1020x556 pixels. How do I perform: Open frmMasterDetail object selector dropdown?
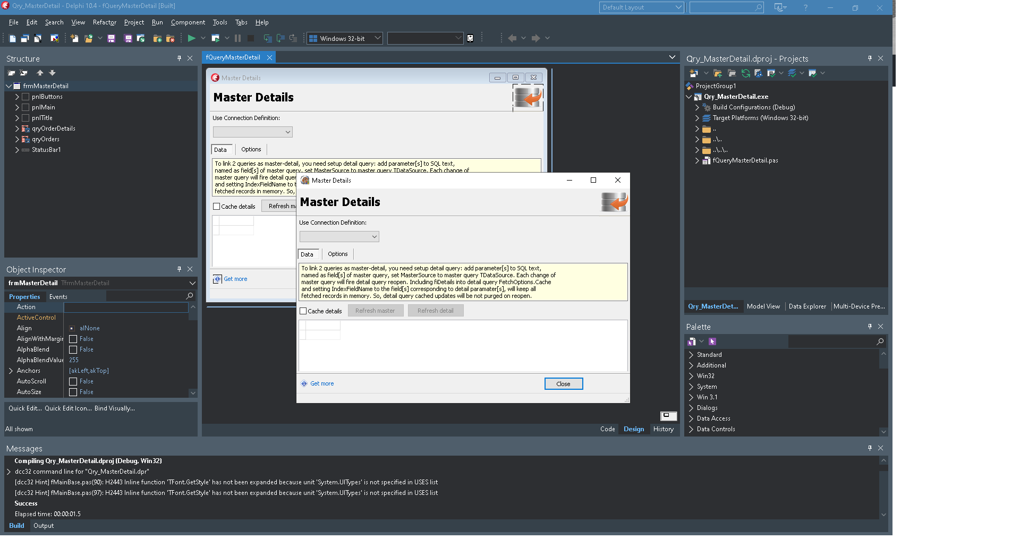click(192, 283)
